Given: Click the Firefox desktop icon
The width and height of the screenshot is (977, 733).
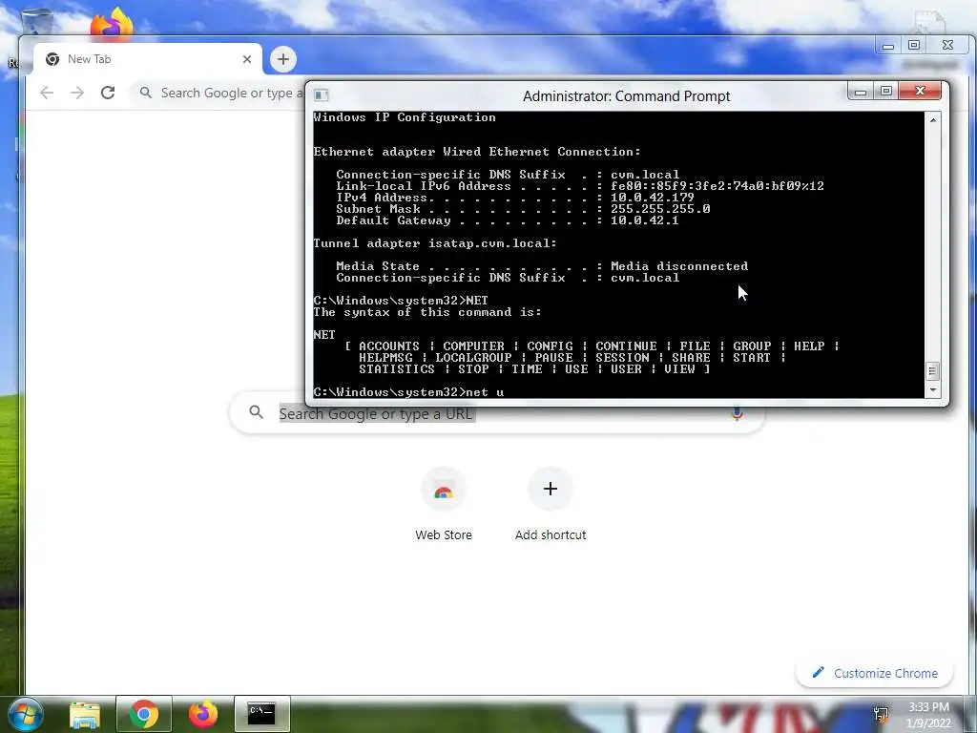Looking at the screenshot, I should (112, 25).
